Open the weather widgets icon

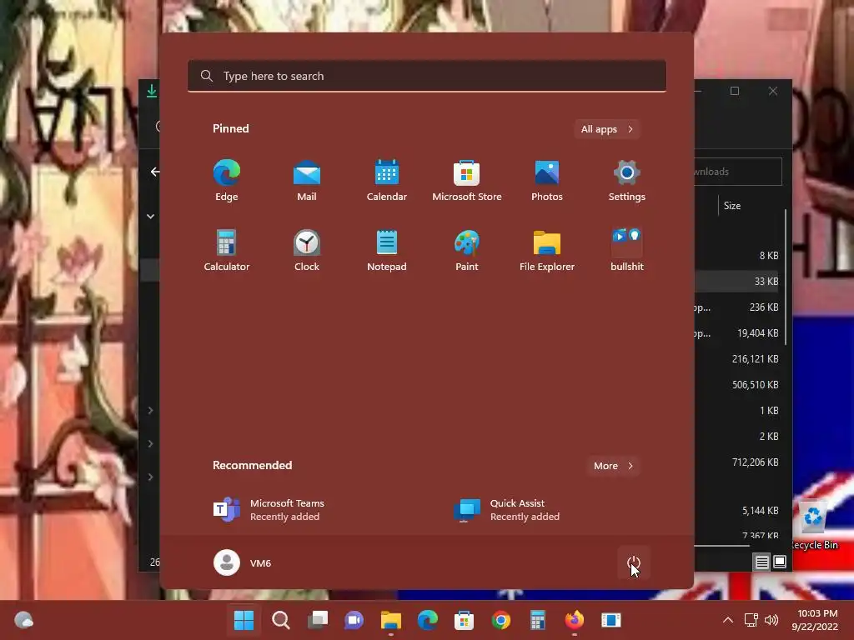click(x=23, y=620)
